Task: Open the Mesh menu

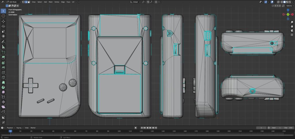Action: point(51,2)
